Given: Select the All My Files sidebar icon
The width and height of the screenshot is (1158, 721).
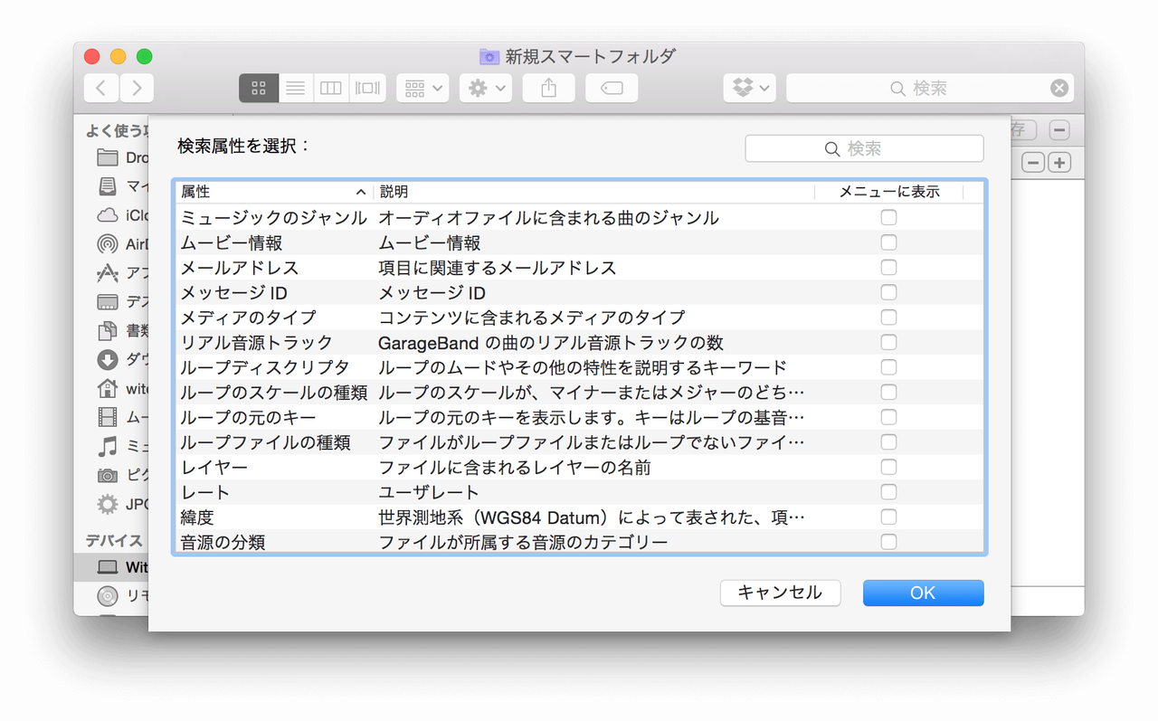Looking at the screenshot, I should pyautogui.click(x=108, y=186).
